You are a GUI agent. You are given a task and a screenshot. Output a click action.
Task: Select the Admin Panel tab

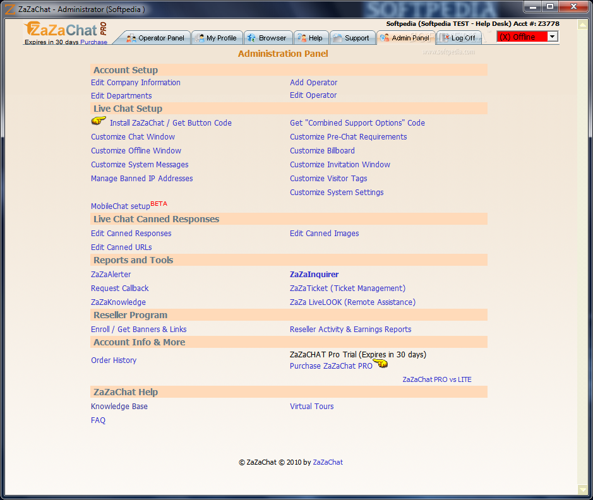406,38
